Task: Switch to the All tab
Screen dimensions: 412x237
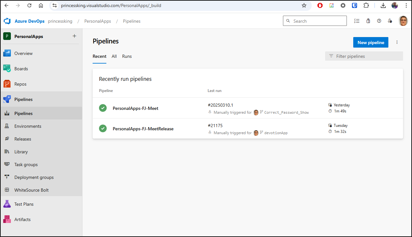Action: coord(114,56)
